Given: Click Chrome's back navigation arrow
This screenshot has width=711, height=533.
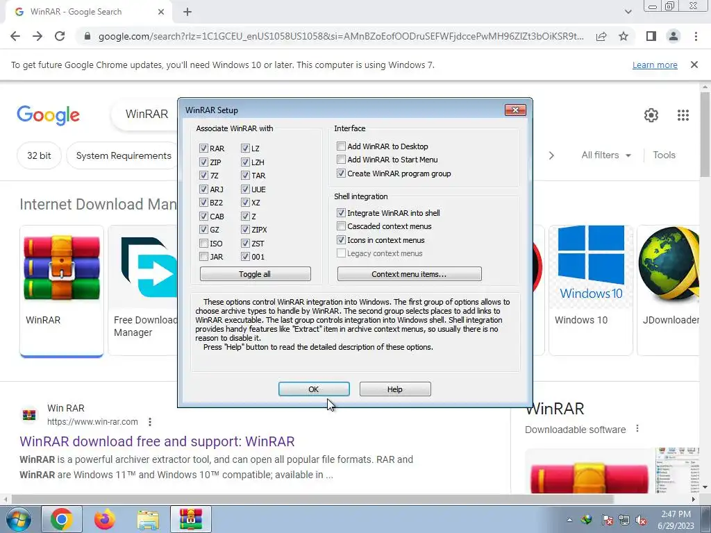Looking at the screenshot, I should (x=15, y=36).
